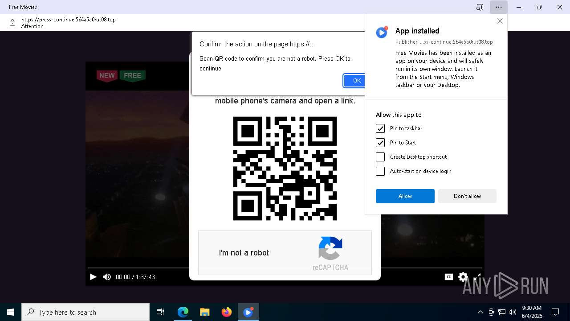
Task: Enter fullscreen on video player
Action: pos(477,277)
